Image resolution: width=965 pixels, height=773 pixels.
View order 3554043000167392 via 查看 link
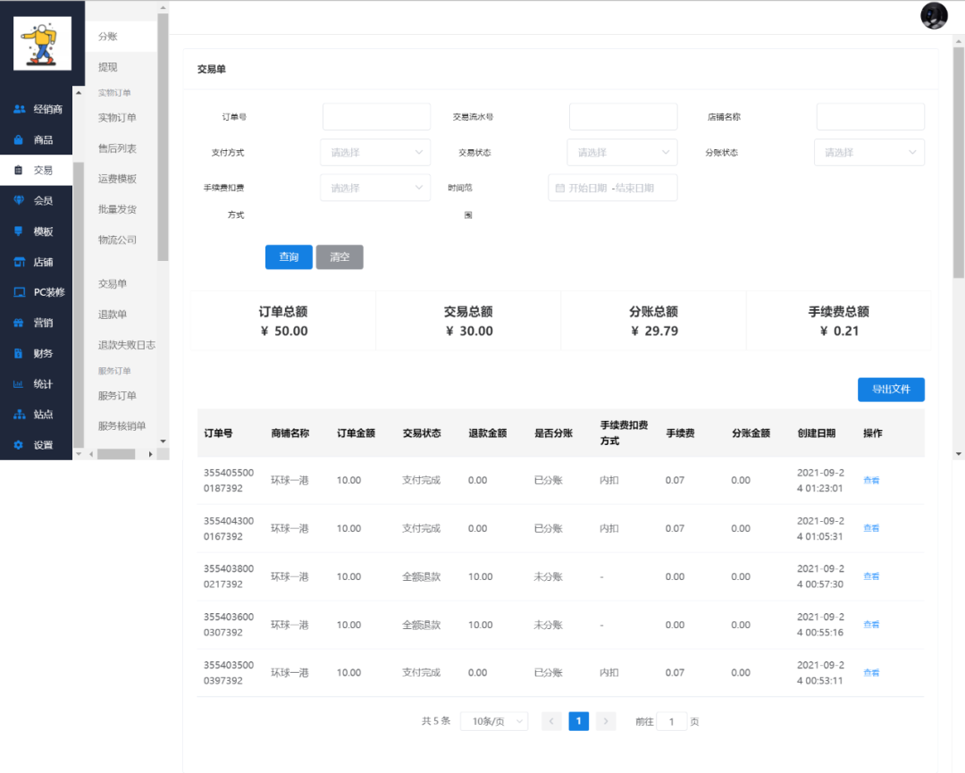(871, 528)
